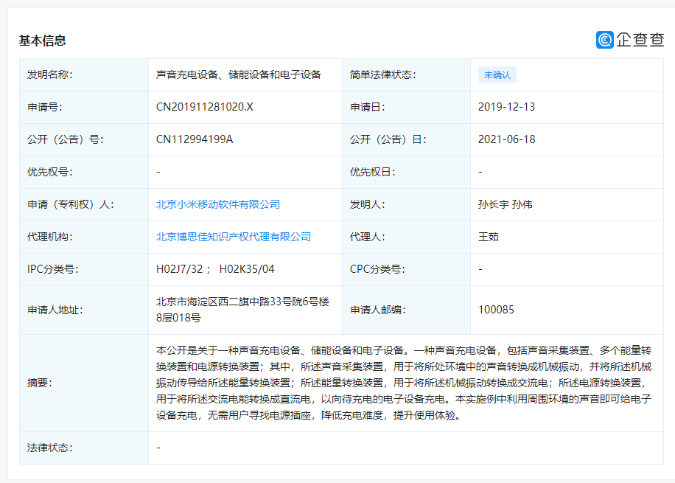
Task: Click the 发明名称 label cell
Action: click(84, 74)
